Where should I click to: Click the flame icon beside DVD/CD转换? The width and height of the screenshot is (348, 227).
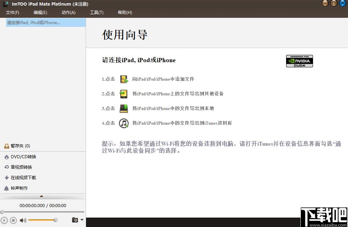pyautogui.click(x=7, y=157)
